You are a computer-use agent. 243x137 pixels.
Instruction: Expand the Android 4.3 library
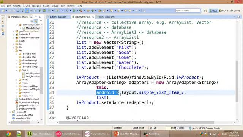[x=14, y=35]
